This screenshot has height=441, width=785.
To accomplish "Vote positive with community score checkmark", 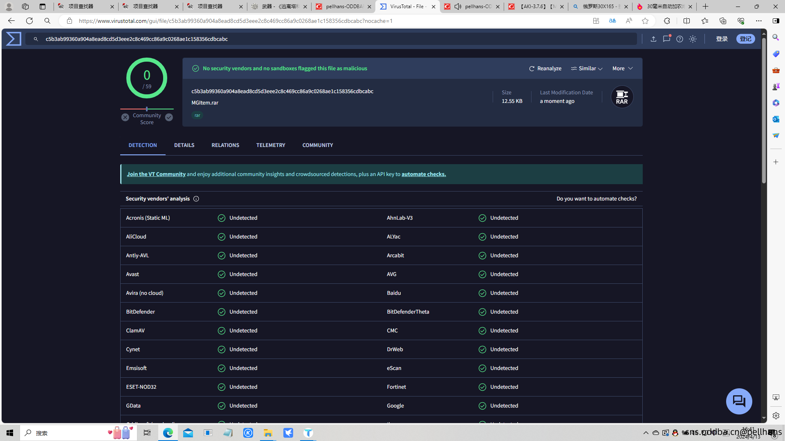I will click(169, 118).
